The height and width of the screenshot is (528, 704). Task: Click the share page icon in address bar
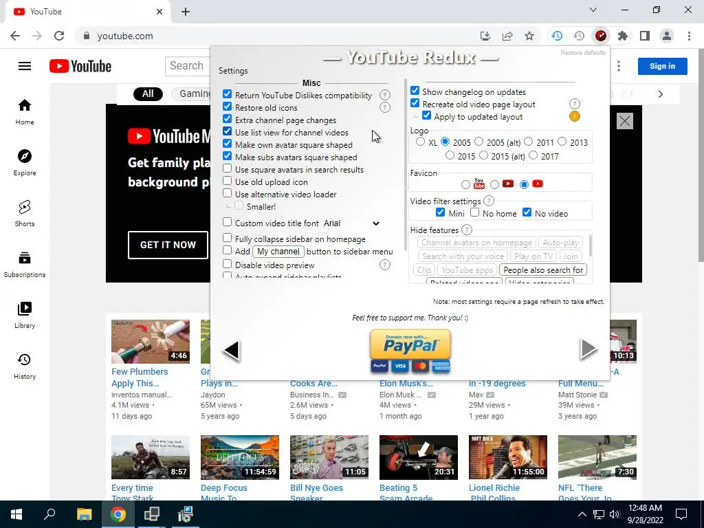[x=507, y=36]
